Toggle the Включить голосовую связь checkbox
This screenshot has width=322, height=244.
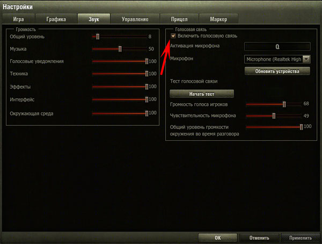(173, 35)
